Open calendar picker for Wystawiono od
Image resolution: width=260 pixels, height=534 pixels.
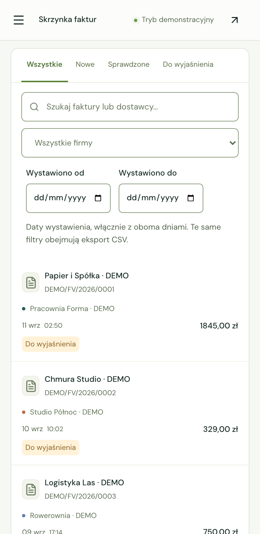pyautogui.click(x=98, y=198)
